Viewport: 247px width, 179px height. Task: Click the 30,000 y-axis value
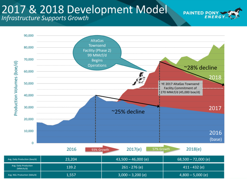tap(29, 107)
